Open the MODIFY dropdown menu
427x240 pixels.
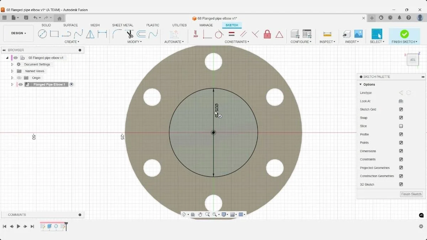pos(135,42)
